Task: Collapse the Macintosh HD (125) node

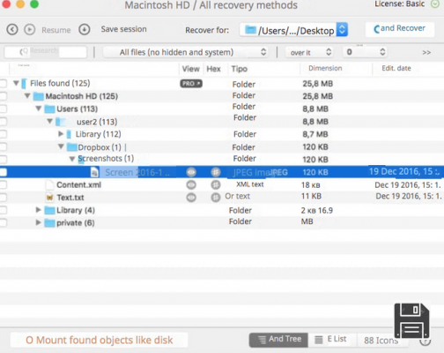Action: click(x=27, y=95)
